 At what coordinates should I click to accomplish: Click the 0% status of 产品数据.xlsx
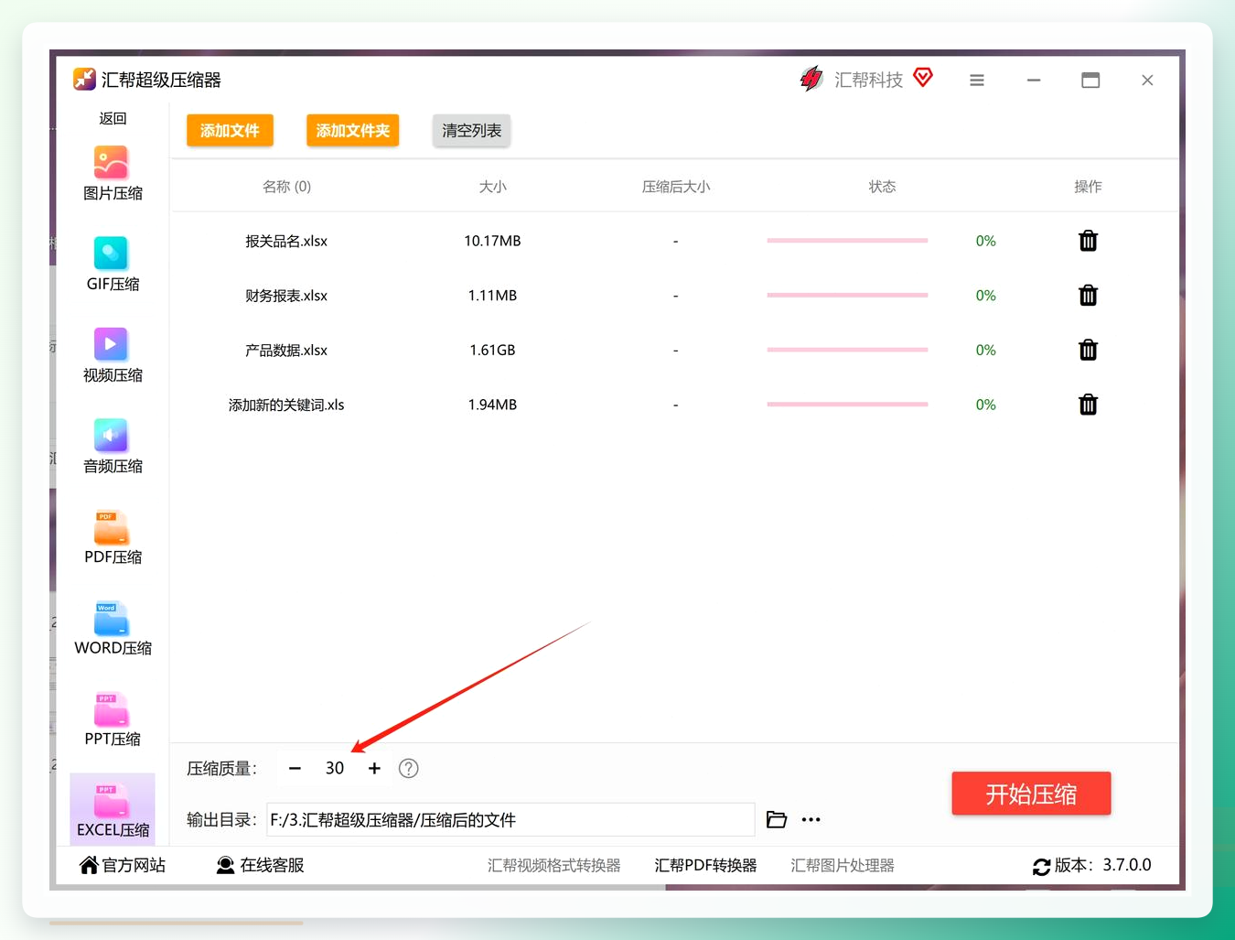click(x=985, y=350)
